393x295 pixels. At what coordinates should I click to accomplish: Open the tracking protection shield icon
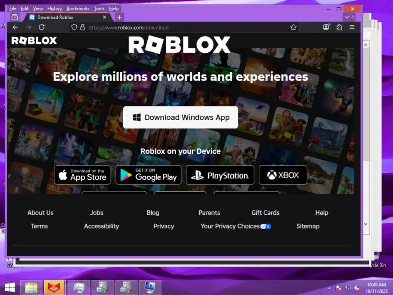point(74,27)
